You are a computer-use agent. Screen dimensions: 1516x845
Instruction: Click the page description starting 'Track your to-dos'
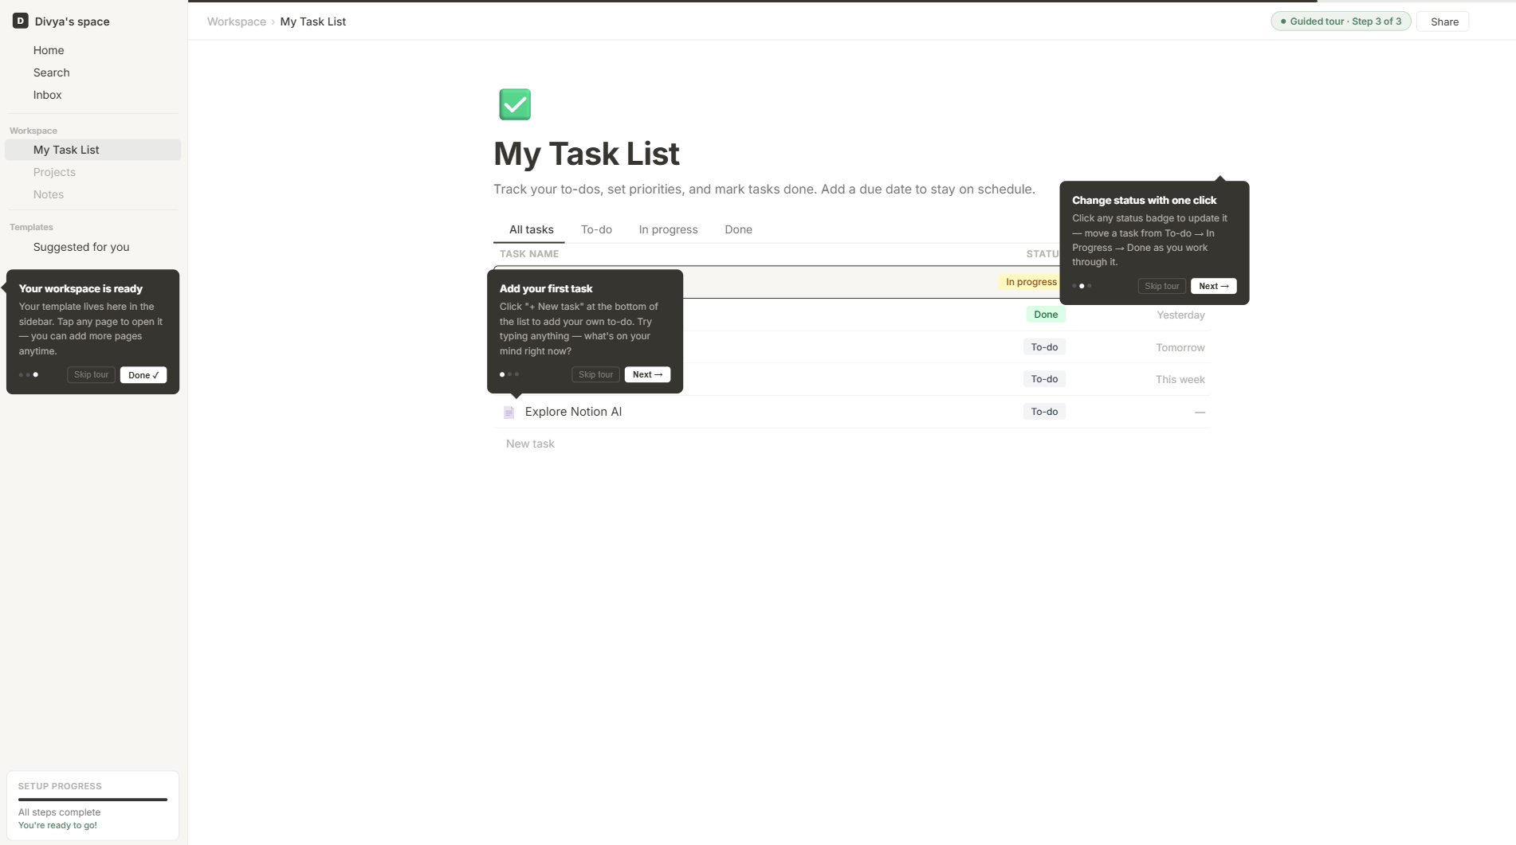coord(764,190)
